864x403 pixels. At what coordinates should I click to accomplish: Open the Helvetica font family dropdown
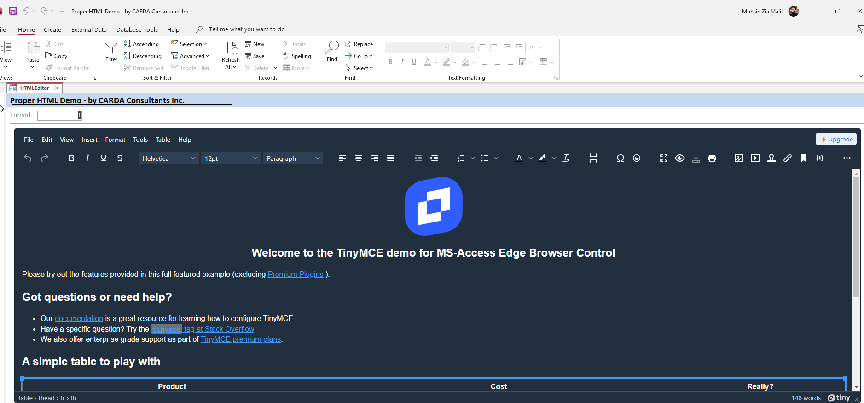(168, 158)
